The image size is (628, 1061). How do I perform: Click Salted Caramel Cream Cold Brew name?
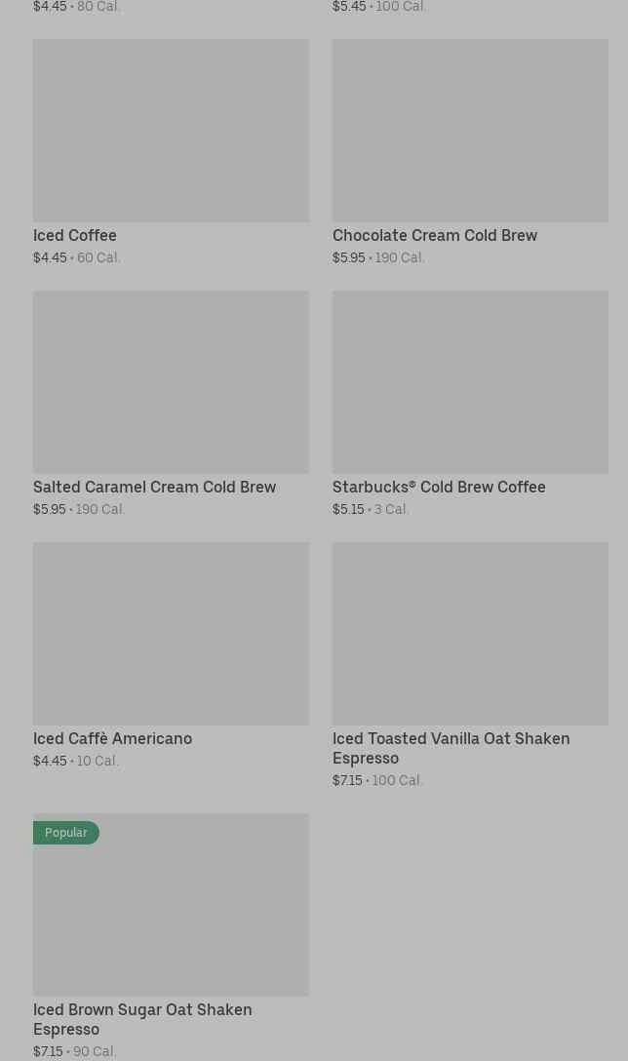pos(154,488)
